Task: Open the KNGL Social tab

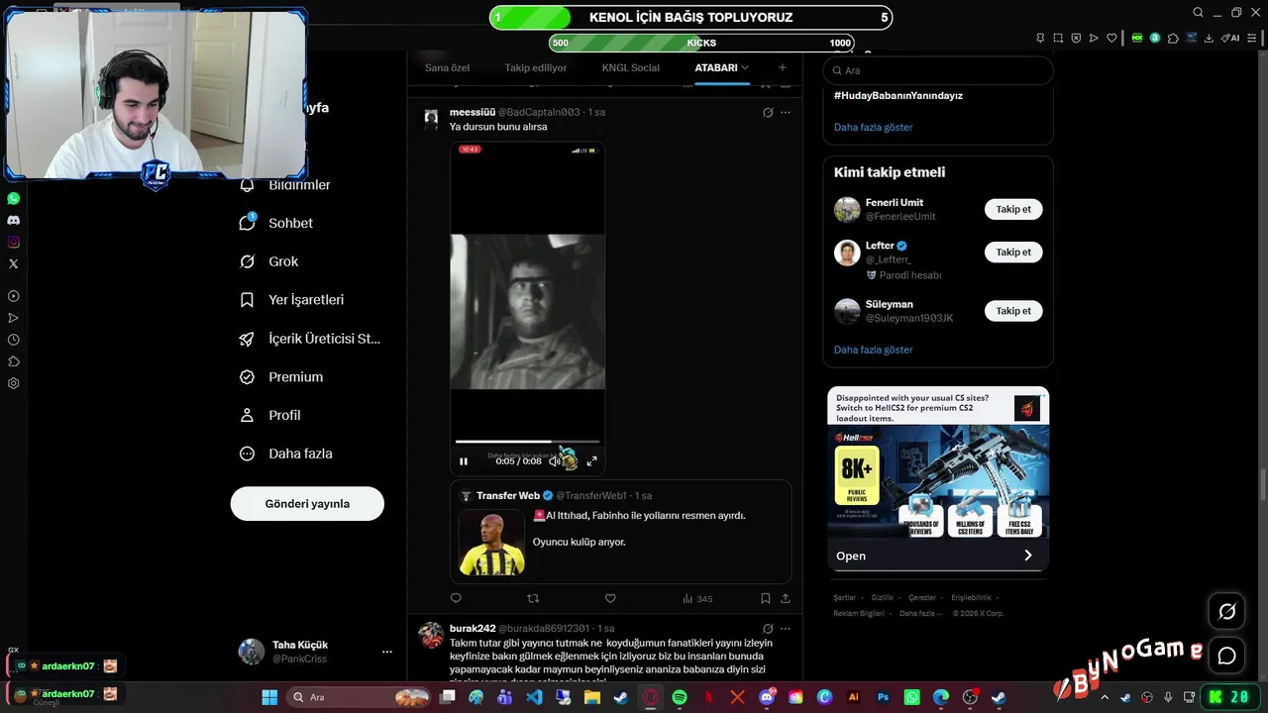Action: point(631,67)
